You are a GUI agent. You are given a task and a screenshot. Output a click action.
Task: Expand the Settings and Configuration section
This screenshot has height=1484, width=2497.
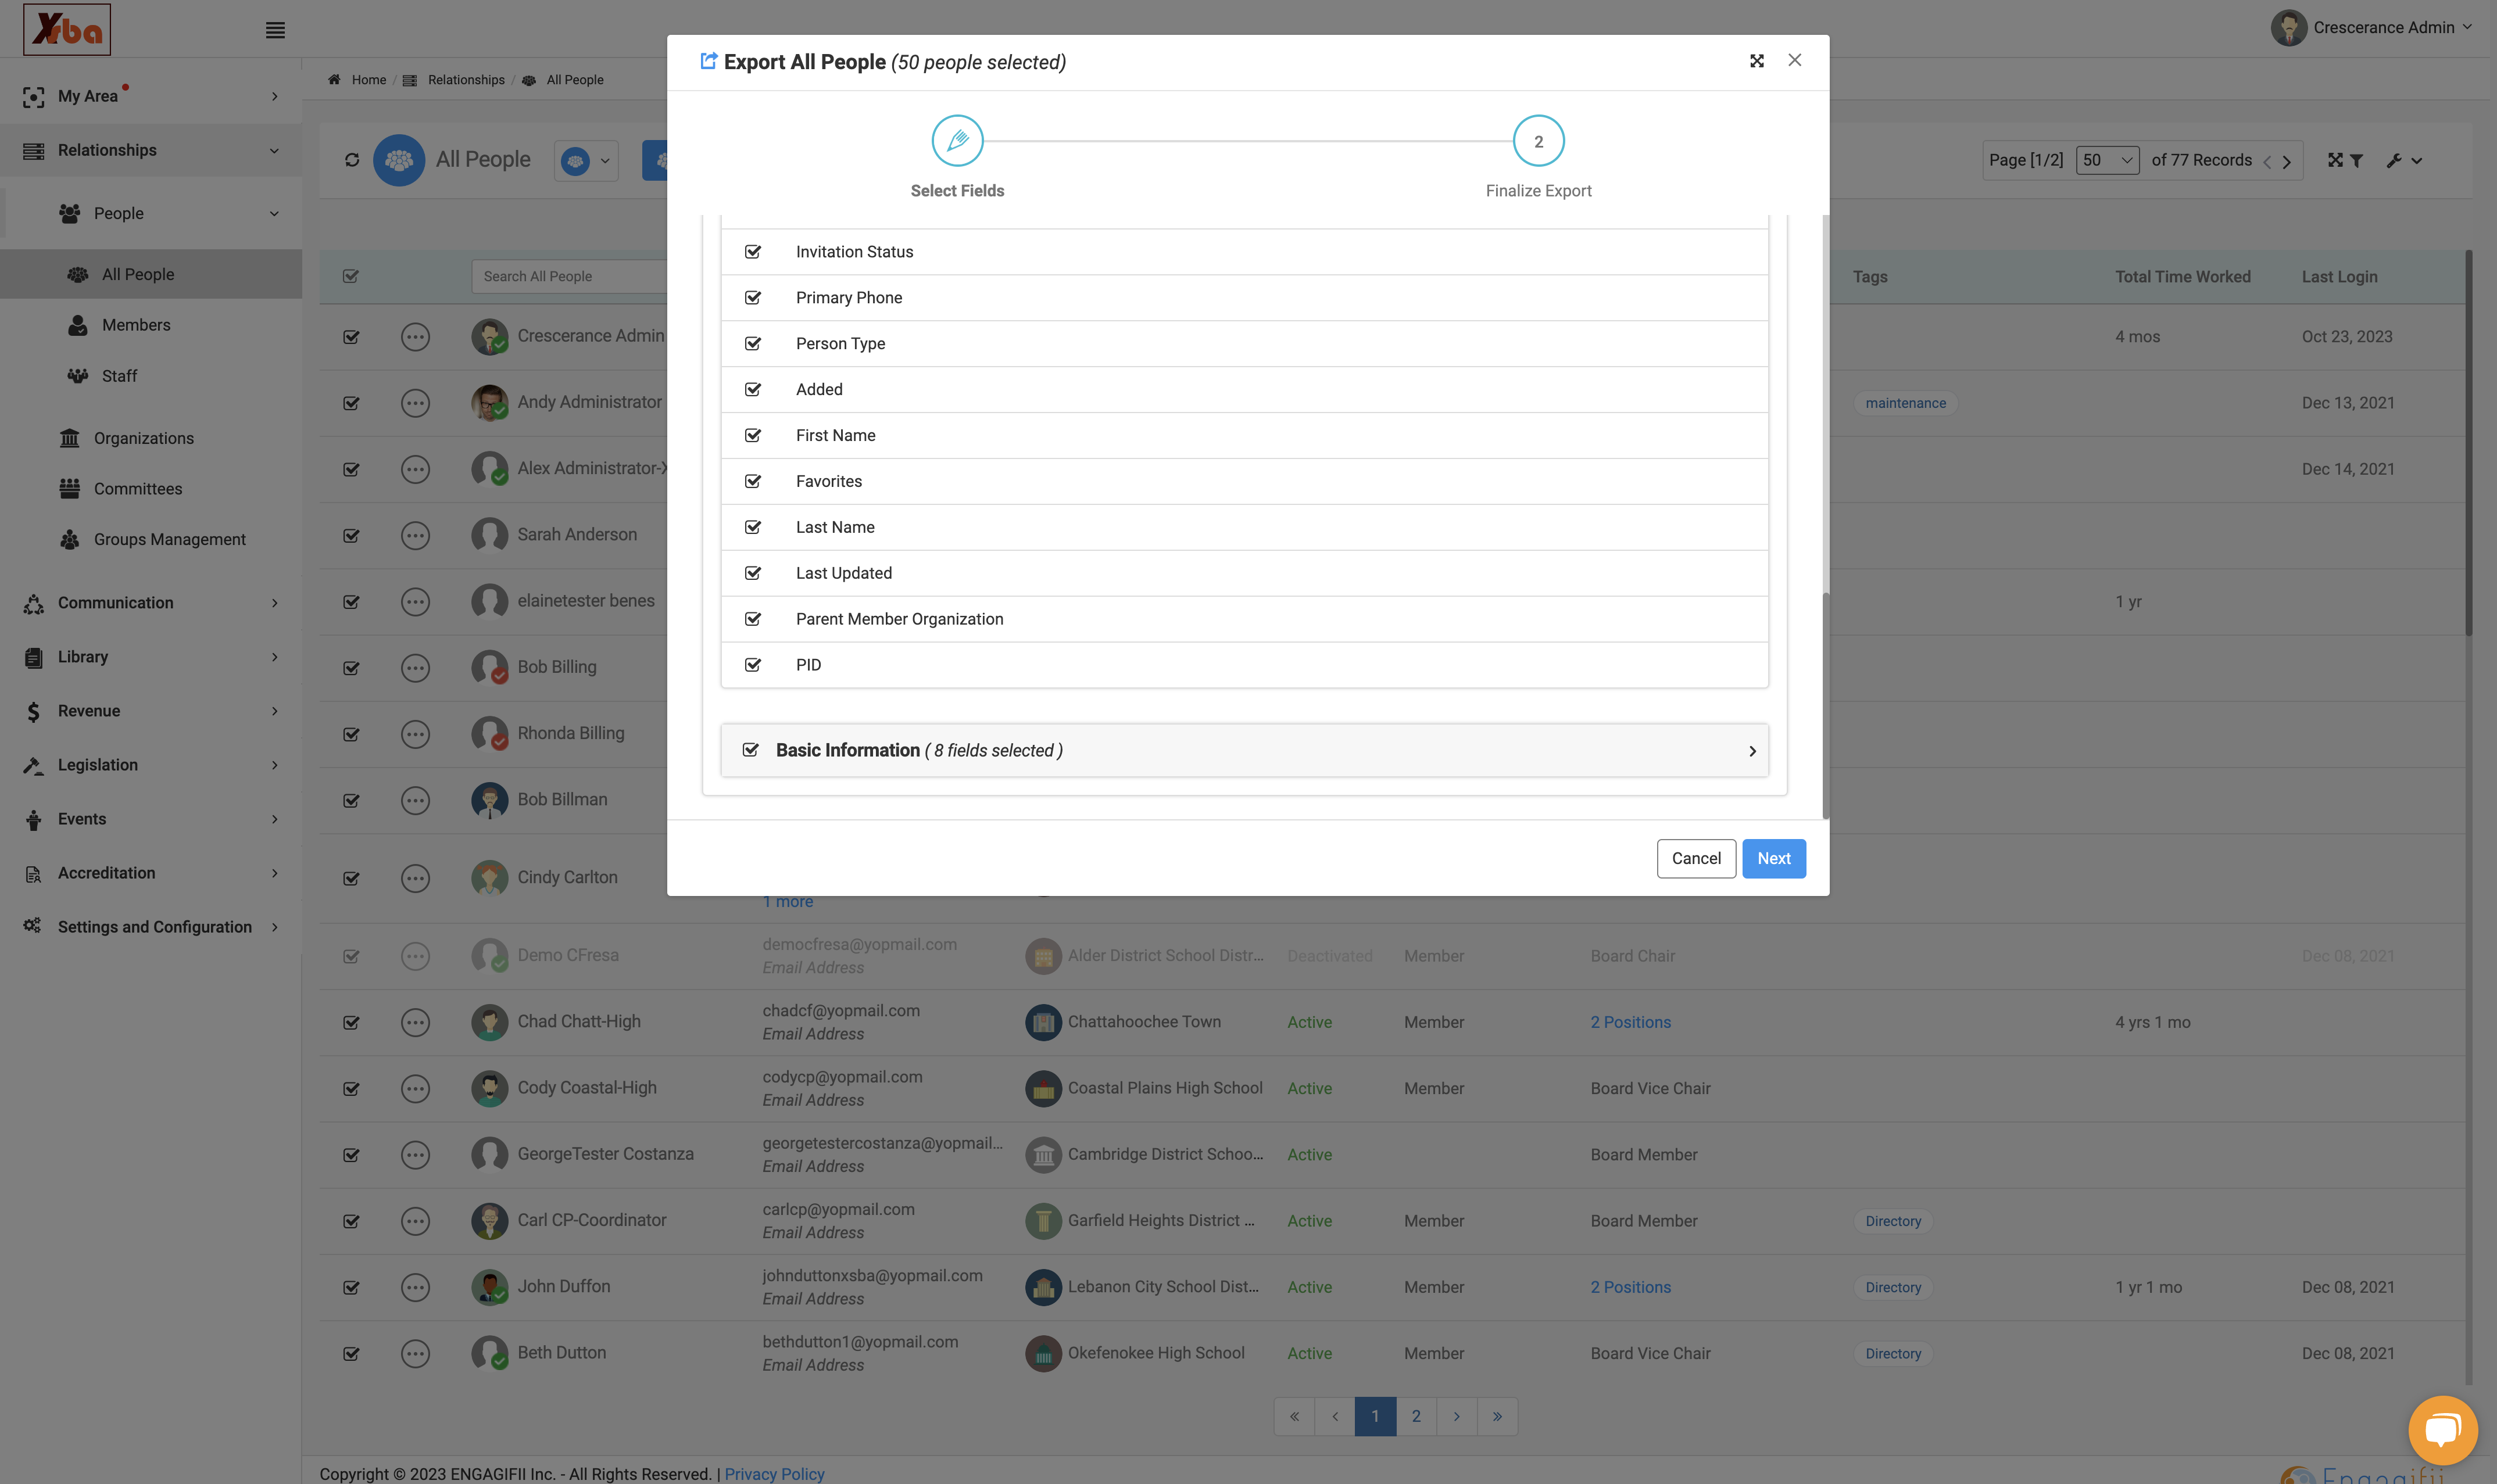point(151,927)
